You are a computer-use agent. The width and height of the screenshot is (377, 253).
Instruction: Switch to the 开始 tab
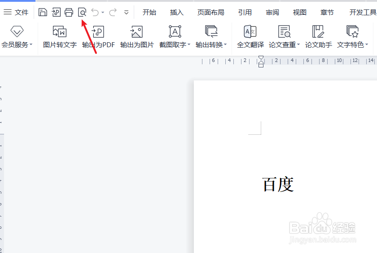coord(149,12)
